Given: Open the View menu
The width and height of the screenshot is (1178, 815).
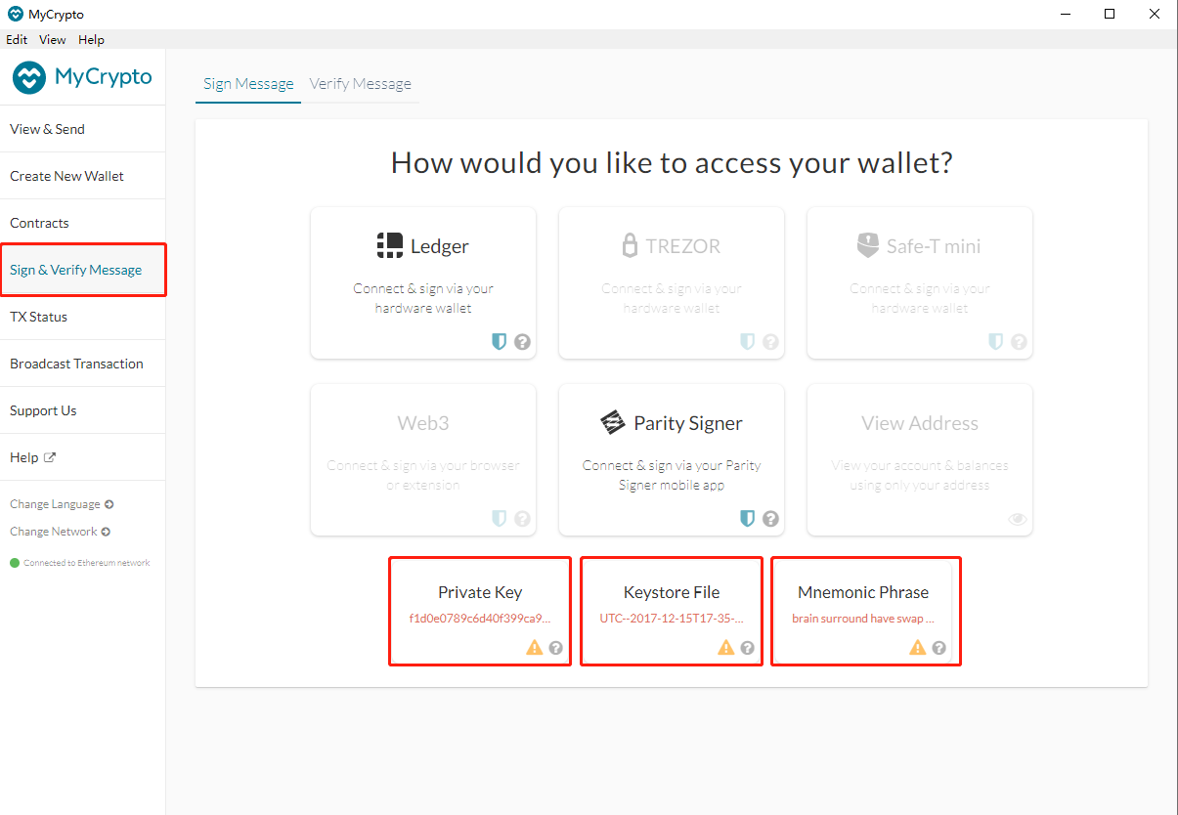Looking at the screenshot, I should (53, 40).
